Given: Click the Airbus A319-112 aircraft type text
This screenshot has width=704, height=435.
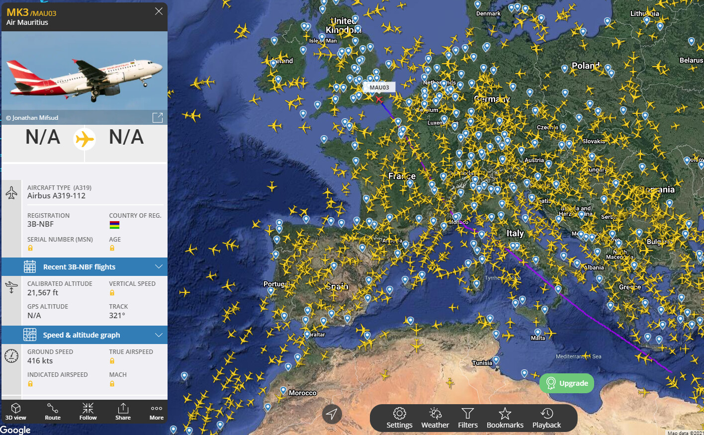Looking at the screenshot, I should point(56,196).
